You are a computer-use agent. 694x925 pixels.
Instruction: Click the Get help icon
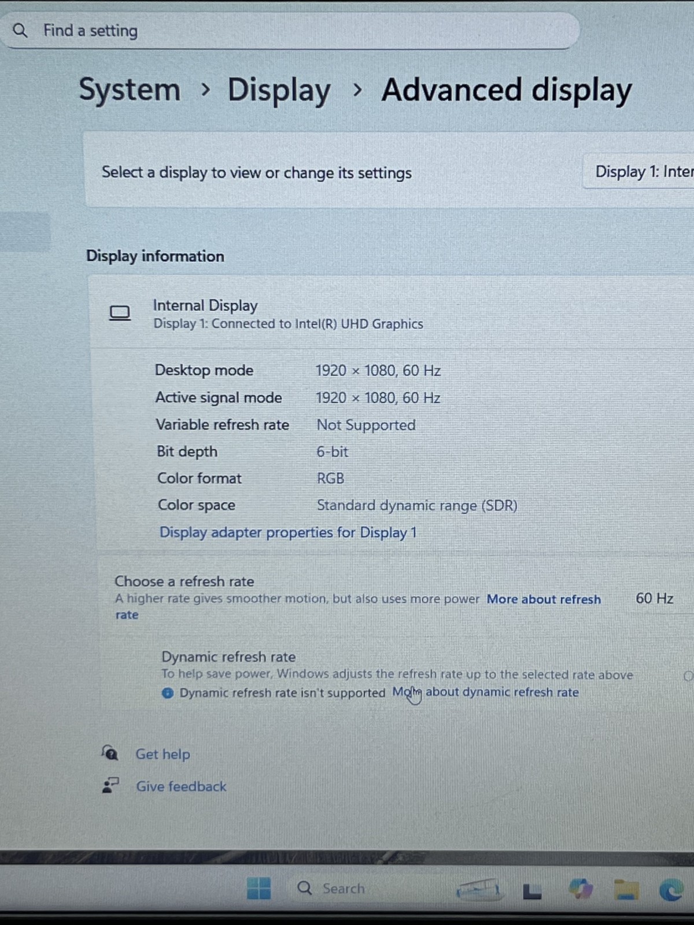(110, 752)
